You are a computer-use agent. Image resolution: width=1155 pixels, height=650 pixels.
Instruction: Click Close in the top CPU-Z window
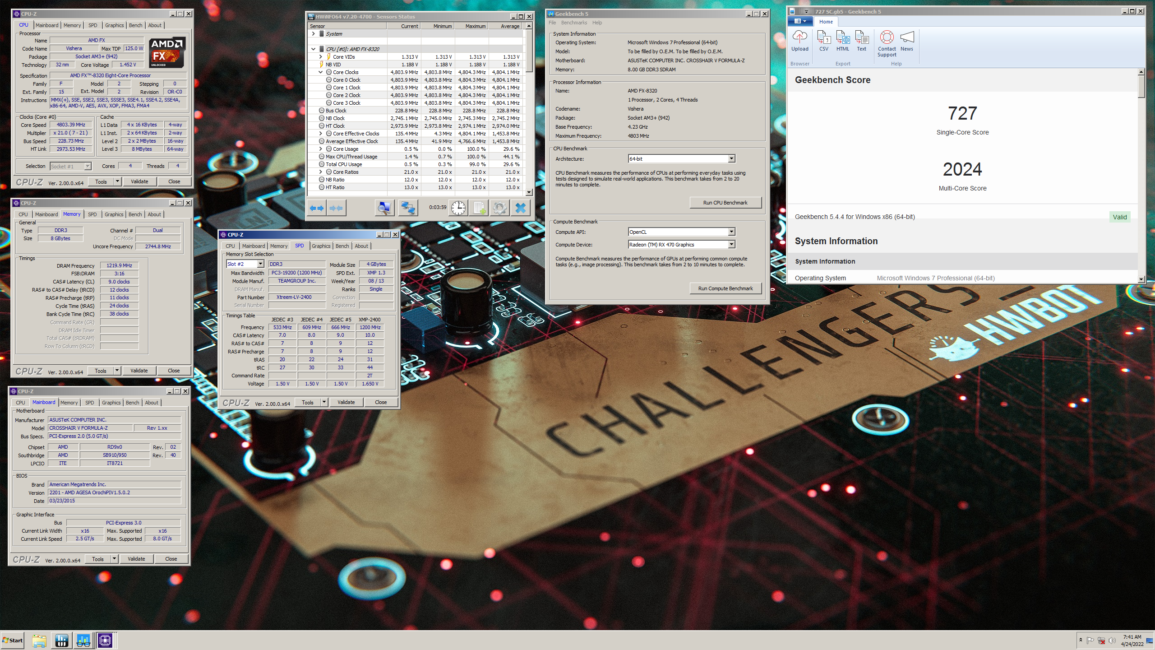(174, 181)
